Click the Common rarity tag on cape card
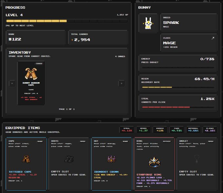The width and height of the screenshot is (223, 193). click(x=39, y=64)
